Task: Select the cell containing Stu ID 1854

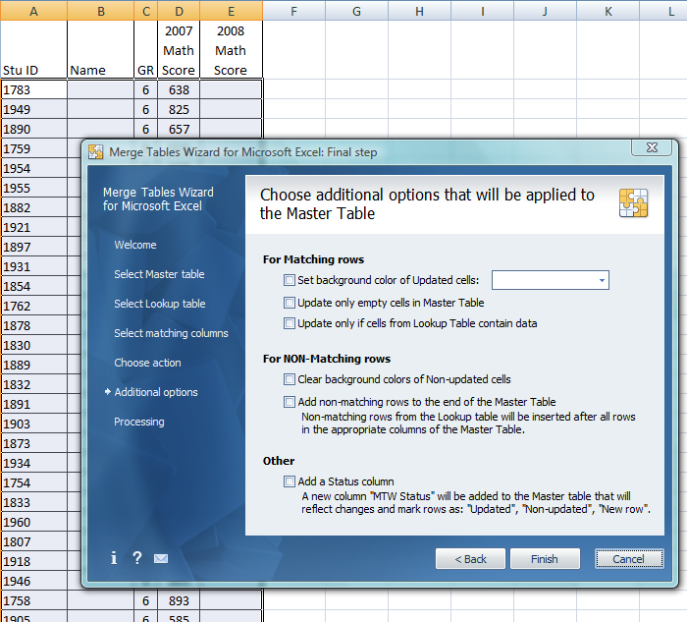Action: point(34,286)
